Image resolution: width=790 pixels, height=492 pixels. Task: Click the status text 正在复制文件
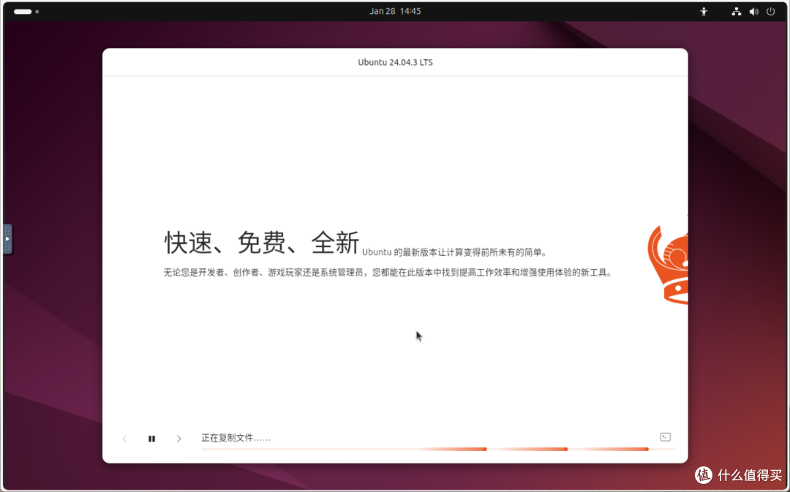tap(236, 438)
